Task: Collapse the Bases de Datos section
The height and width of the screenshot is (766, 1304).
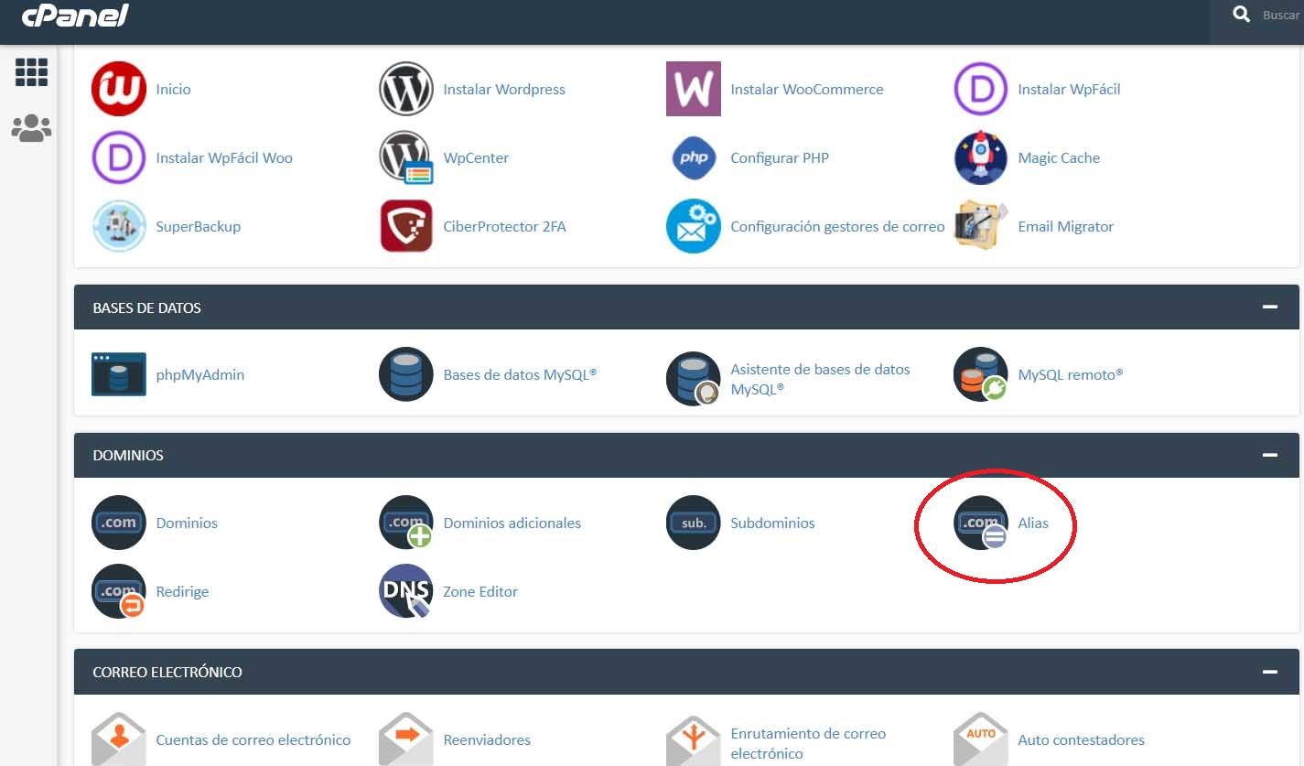Action: [x=1270, y=307]
